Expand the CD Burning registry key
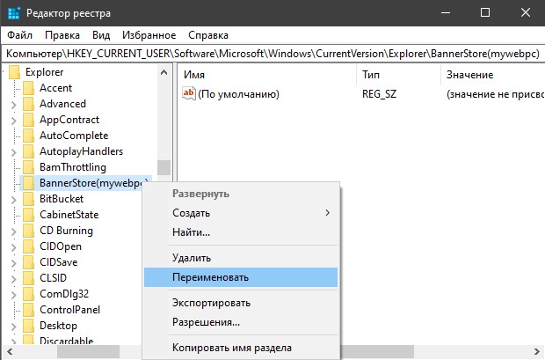Image resolution: width=545 pixels, height=360 pixels. [13, 231]
